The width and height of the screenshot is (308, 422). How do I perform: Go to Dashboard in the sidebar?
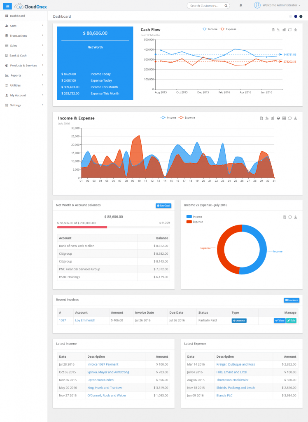[x=17, y=16]
